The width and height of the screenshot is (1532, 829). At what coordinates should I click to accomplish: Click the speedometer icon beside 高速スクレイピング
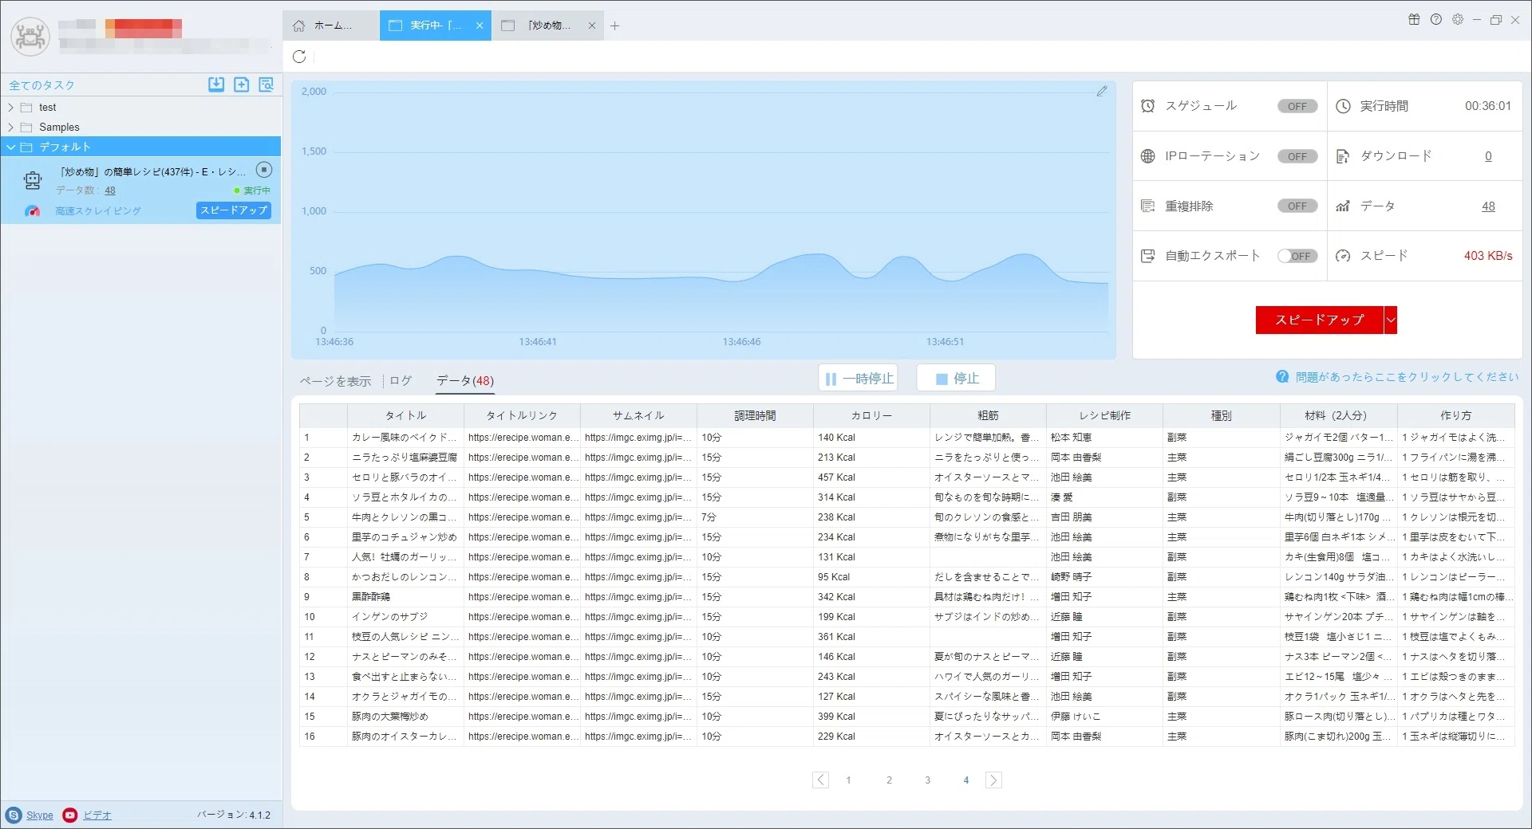click(32, 211)
